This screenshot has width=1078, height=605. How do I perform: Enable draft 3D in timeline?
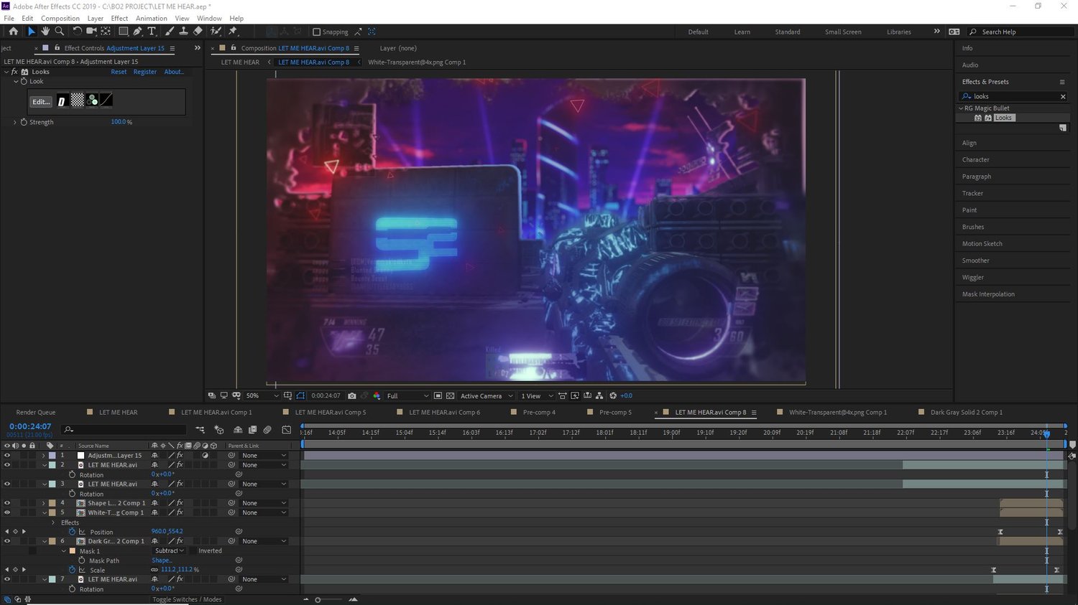tap(219, 430)
